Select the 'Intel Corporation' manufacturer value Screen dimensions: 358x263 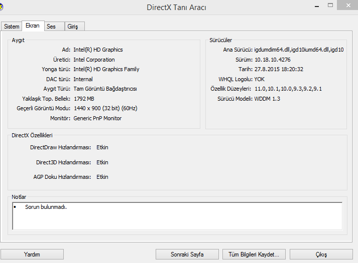[x=94, y=60]
